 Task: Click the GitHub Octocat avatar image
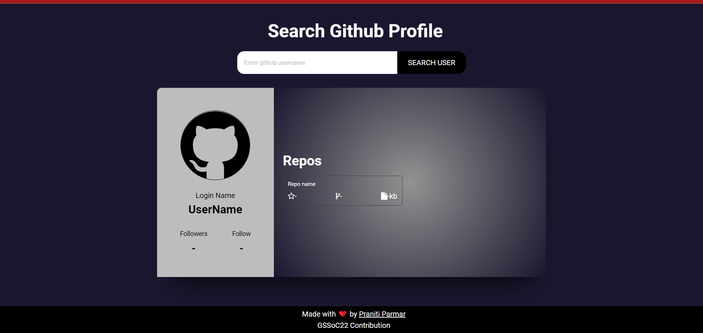tap(215, 145)
